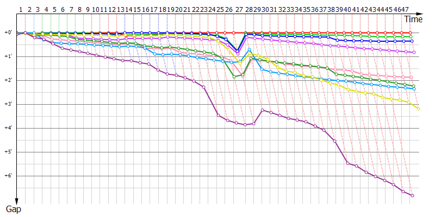Select the +4' gap label
This screenshot has height=217, width=435.
coord(8,128)
